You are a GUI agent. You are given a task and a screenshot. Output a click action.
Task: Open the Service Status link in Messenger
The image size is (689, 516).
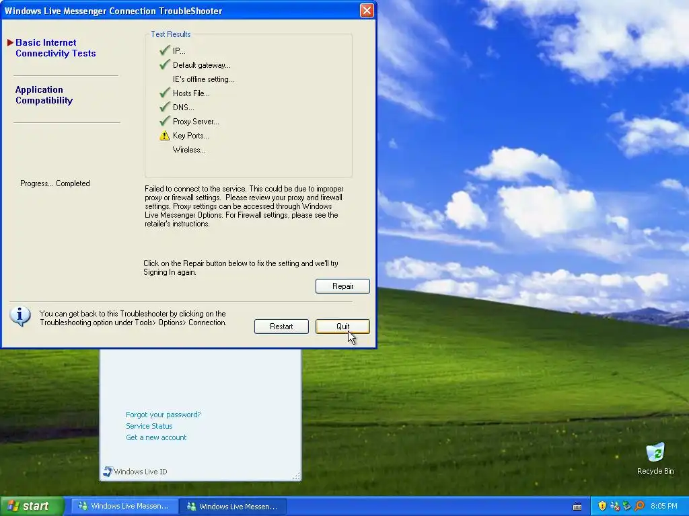pyautogui.click(x=149, y=426)
